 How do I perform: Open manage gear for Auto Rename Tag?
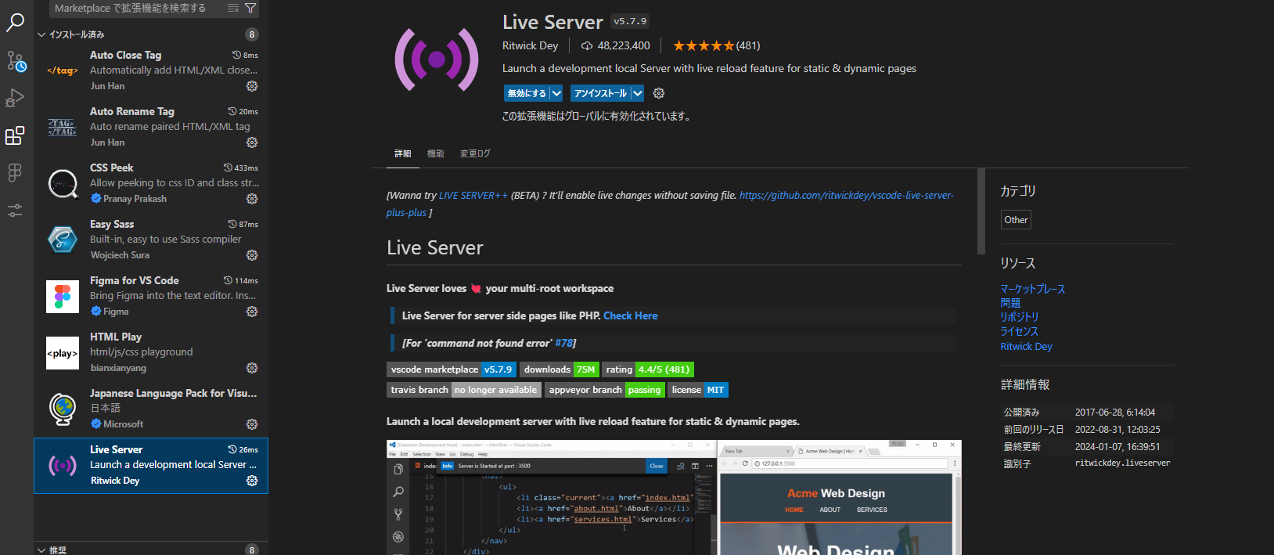(x=252, y=142)
